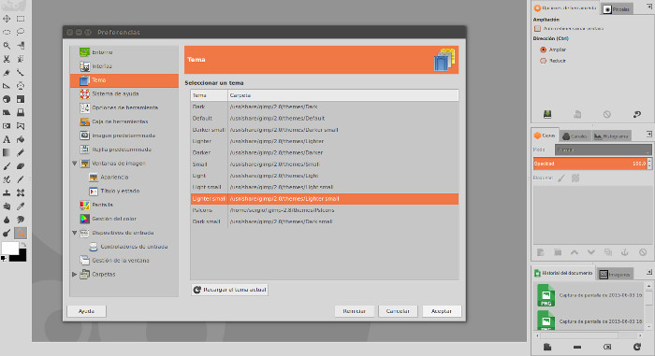The height and width of the screenshot is (356, 655).
Task: Click the Cancelar button
Action: click(398, 311)
